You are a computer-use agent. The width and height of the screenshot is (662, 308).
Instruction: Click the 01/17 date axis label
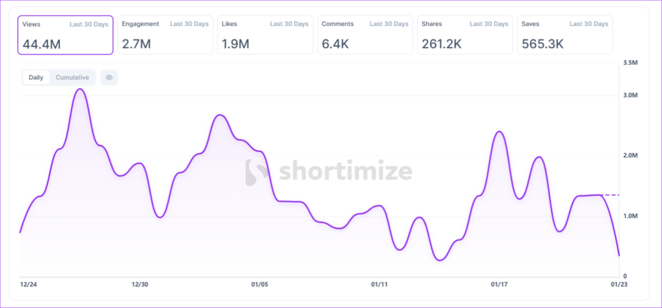(498, 284)
